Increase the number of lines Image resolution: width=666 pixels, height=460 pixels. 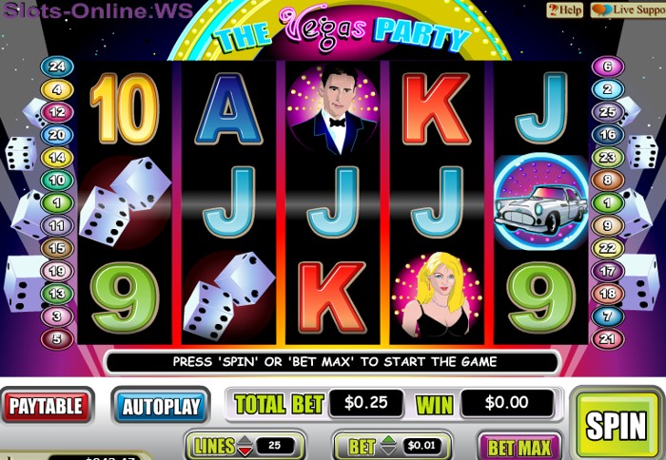(245, 440)
